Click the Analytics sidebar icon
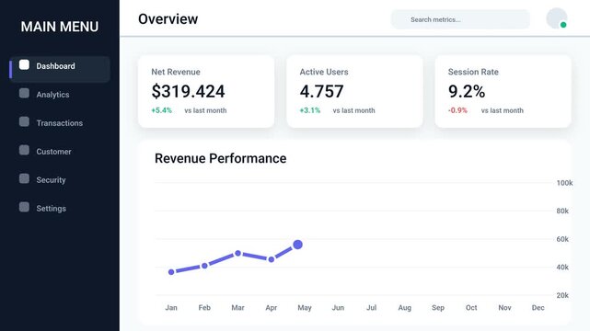The image size is (590, 331). point(24,93)
